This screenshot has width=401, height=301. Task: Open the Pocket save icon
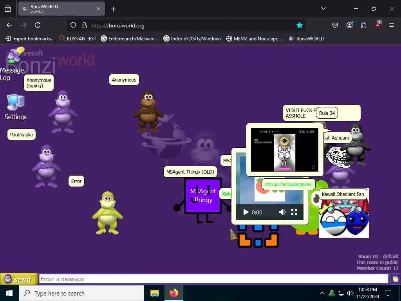[335, 25]
